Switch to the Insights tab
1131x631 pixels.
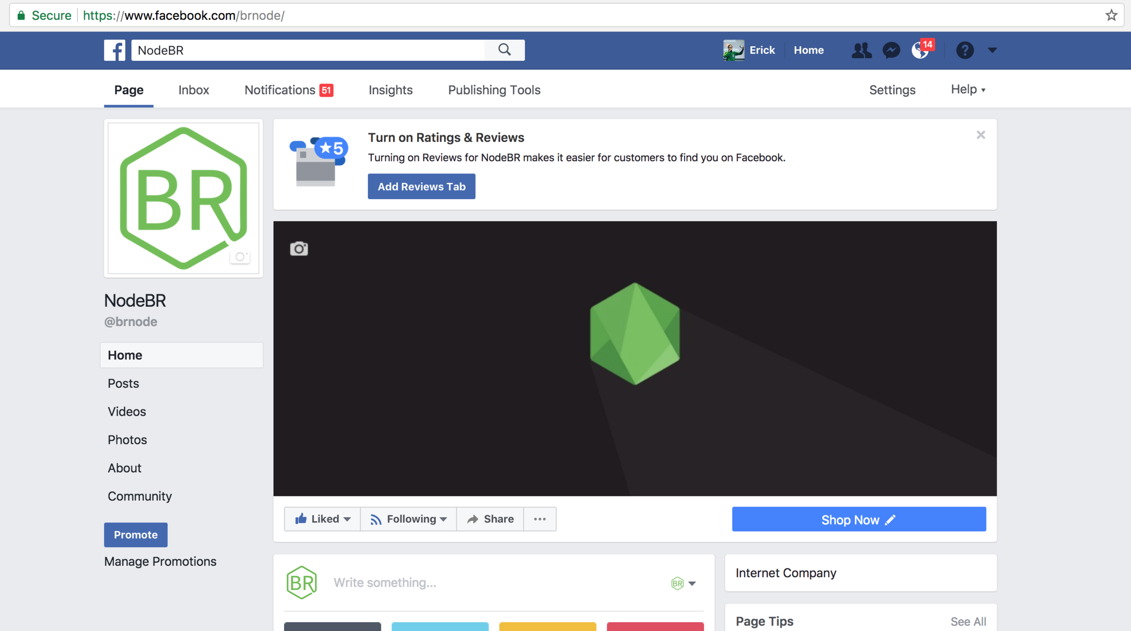pyautogui.click(x=390, y=90)
